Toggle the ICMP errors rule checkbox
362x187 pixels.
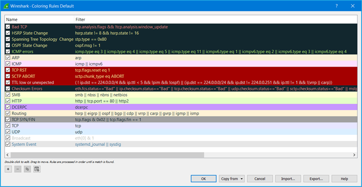coord(8,52)
